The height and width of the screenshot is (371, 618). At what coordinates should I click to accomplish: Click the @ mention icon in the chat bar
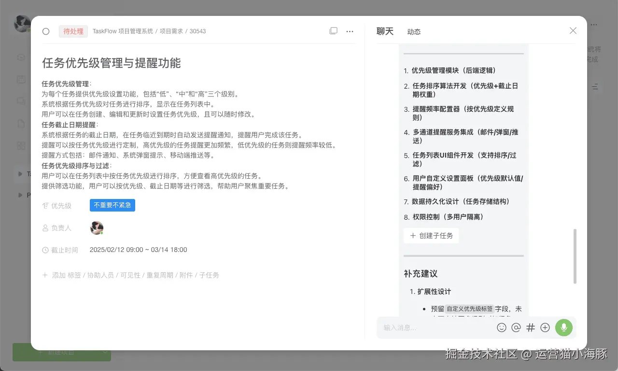(516, 327)
